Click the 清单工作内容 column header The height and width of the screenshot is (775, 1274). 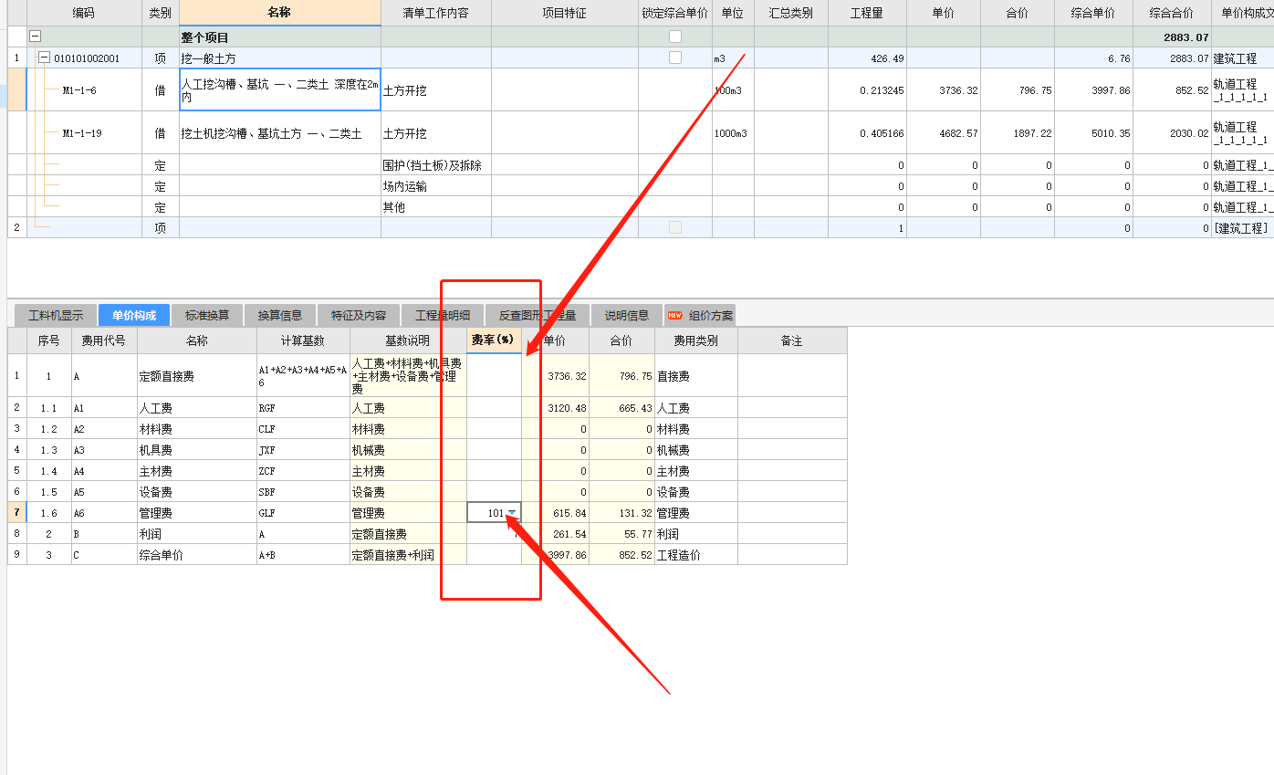point(436,13)
